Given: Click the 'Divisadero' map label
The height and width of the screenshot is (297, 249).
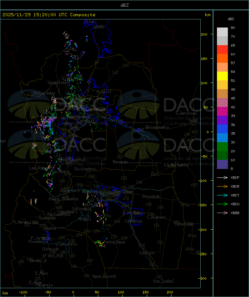Looking at the screenshot, I should click(x=85, y=169).
